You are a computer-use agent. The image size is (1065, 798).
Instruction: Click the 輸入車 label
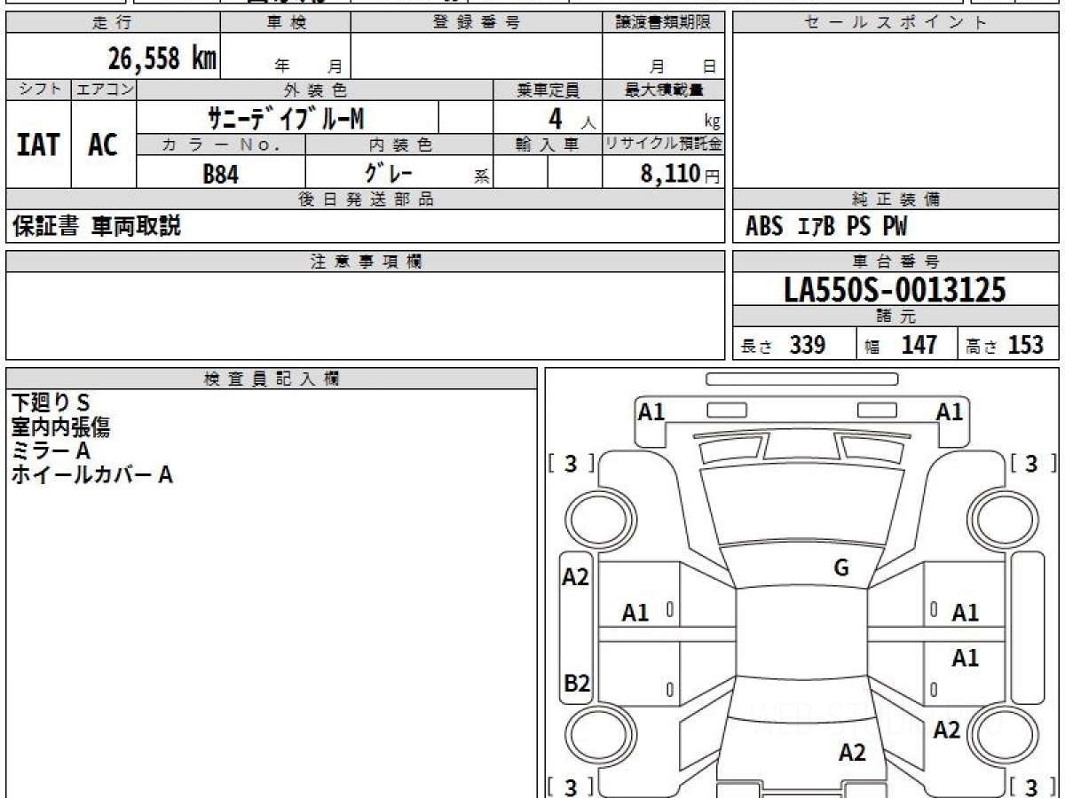(548, 145)
